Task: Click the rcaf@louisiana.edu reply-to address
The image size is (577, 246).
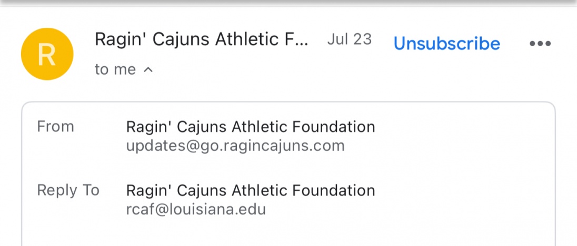Action: pos(196,209)
